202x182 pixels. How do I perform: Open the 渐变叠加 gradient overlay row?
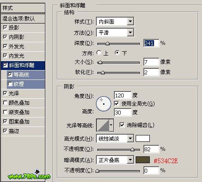pos(23,112)
